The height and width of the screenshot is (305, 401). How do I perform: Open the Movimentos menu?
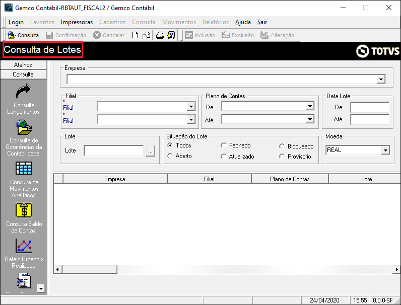[x=179, y=22]
